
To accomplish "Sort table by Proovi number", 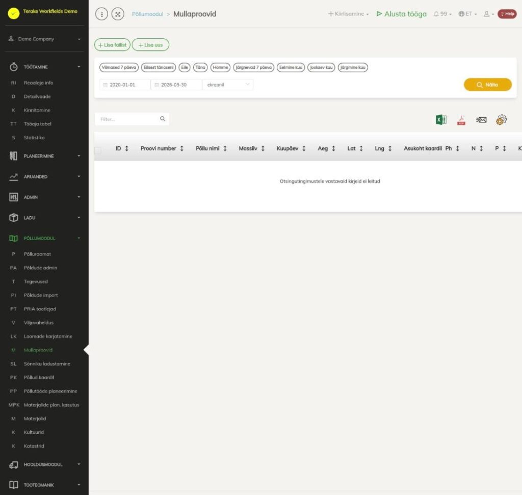I will click(162, 148).
